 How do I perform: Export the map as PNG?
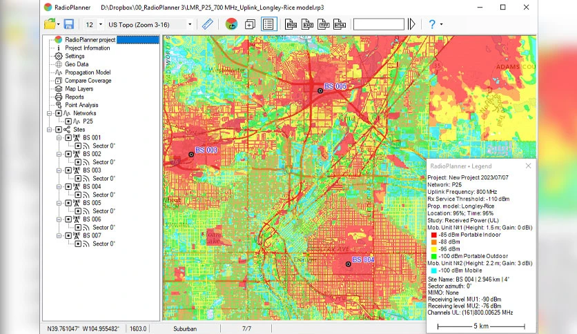(x=291, y=24)
